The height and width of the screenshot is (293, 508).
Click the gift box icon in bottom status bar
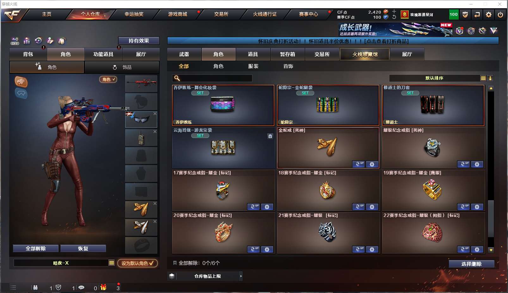tap(103, 287)
